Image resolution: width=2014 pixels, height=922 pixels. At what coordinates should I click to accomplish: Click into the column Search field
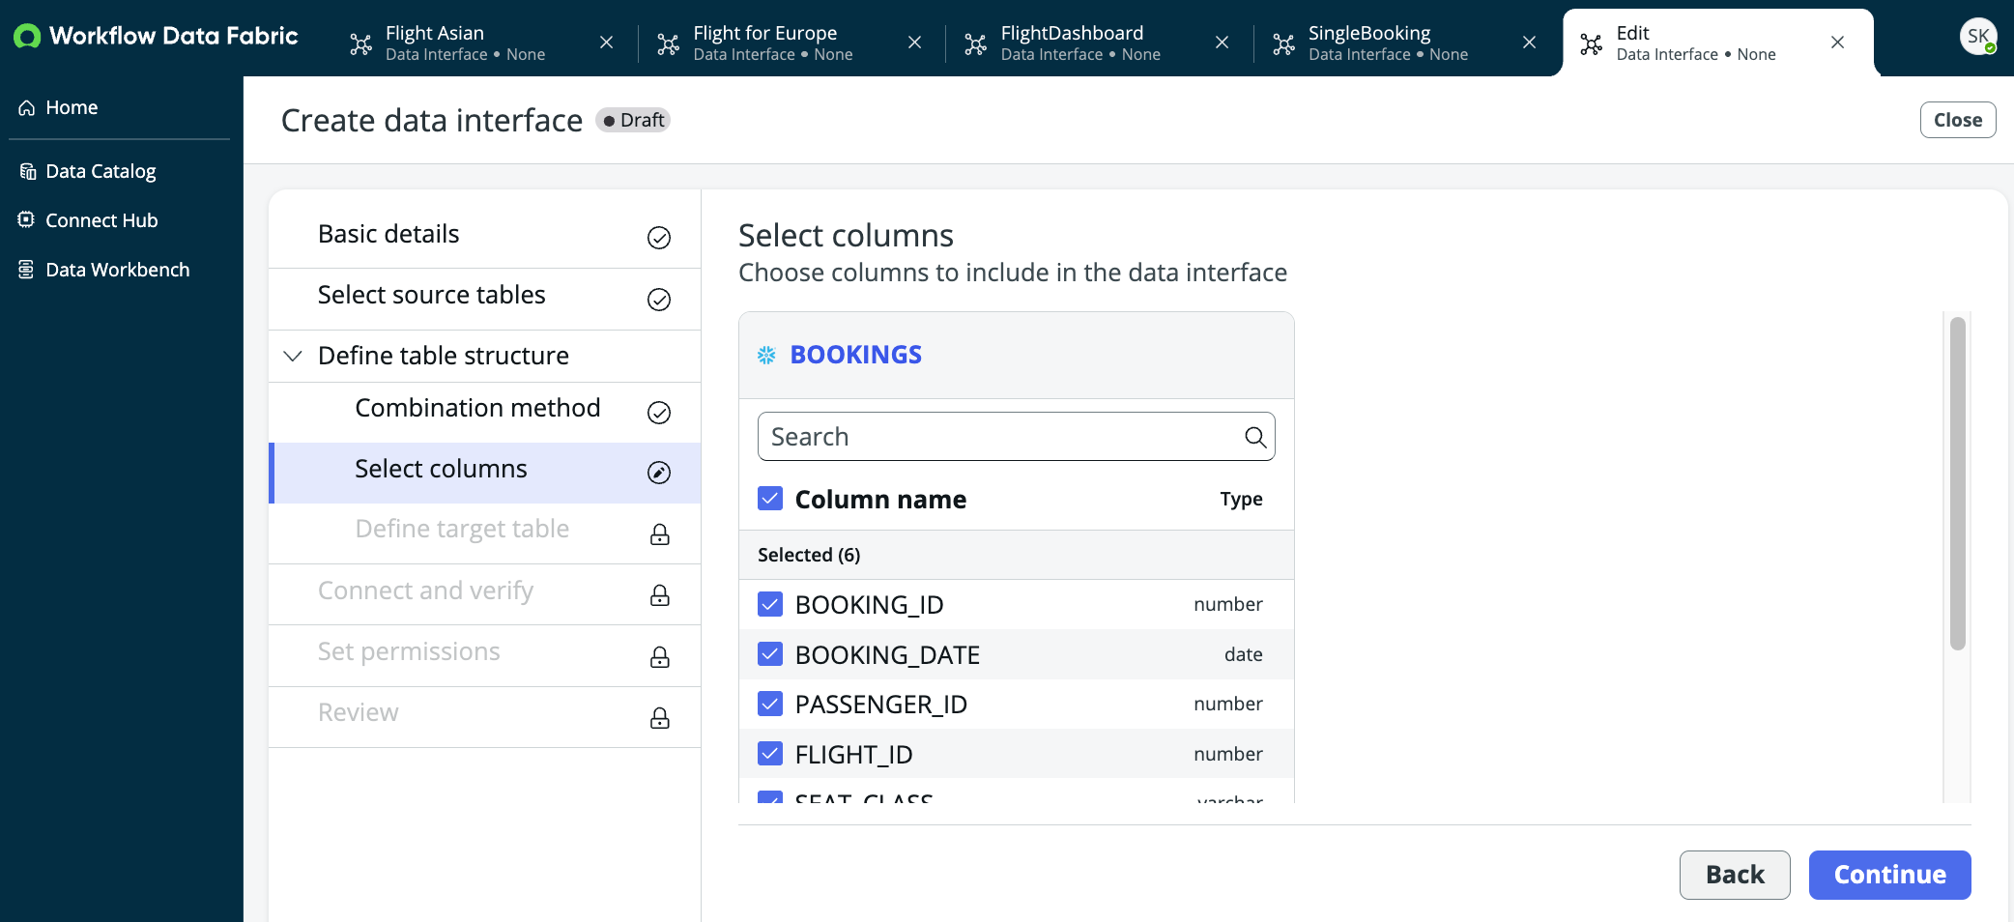[1017, 437]
